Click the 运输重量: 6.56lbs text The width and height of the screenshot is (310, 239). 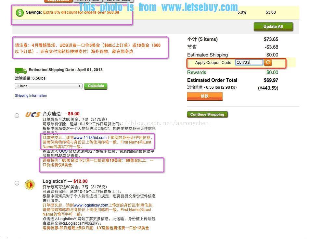tap(30, 78)
